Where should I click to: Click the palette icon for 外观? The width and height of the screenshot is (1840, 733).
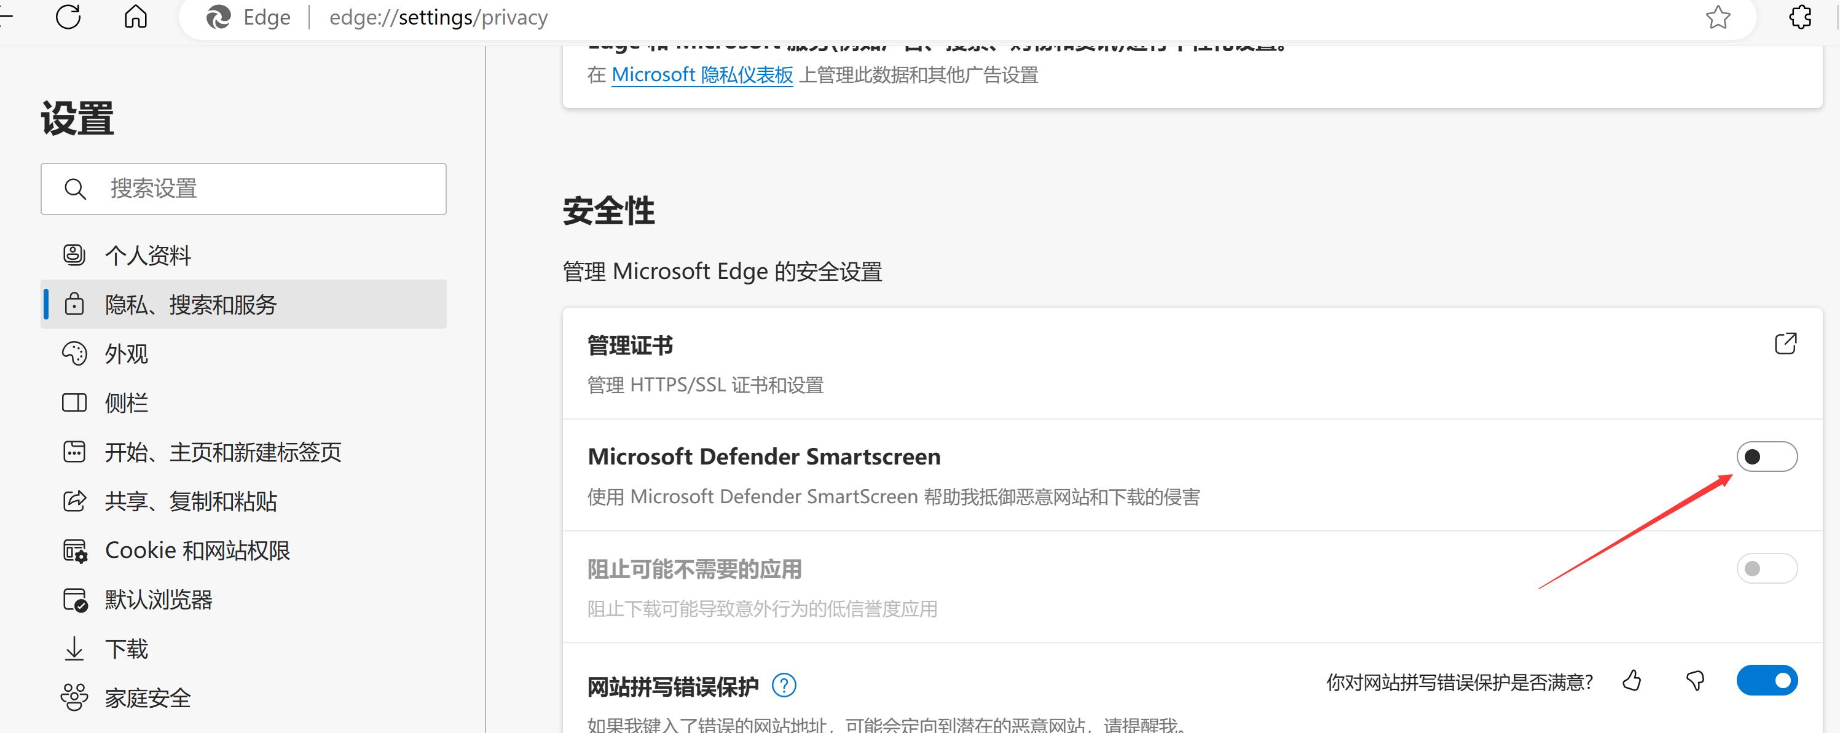pyautogui.click(x=74, y=353)
